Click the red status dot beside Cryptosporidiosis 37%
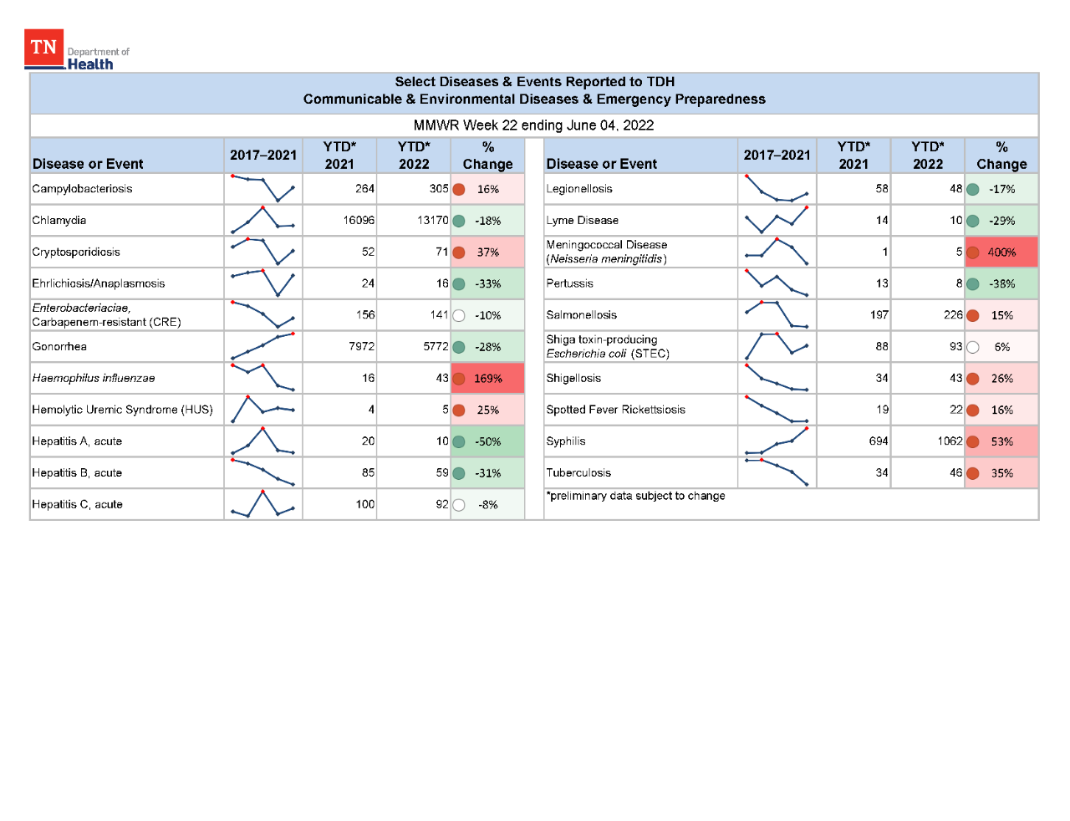 coord(459,252)
